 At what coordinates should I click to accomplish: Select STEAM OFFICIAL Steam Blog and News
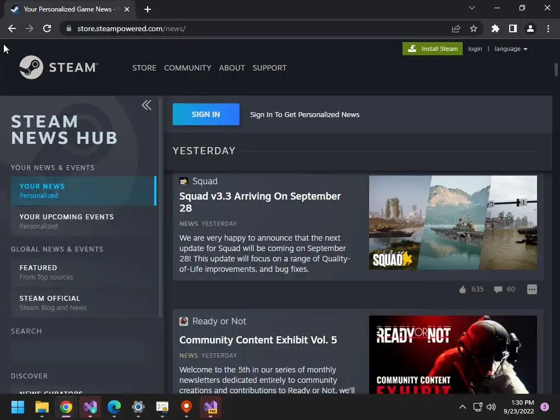pos(84,303)
